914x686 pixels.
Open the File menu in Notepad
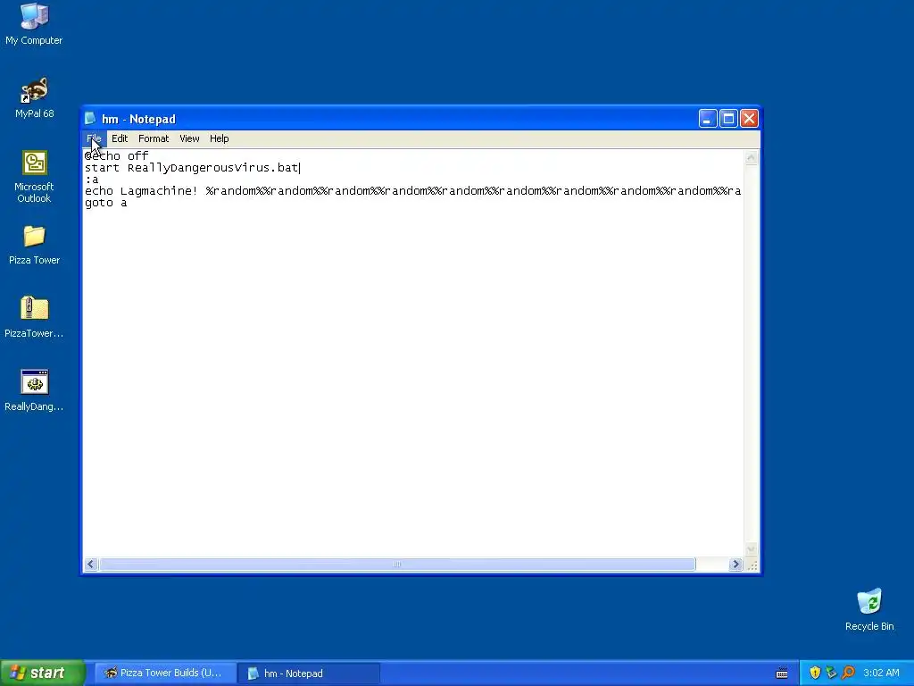pos(94,138)
